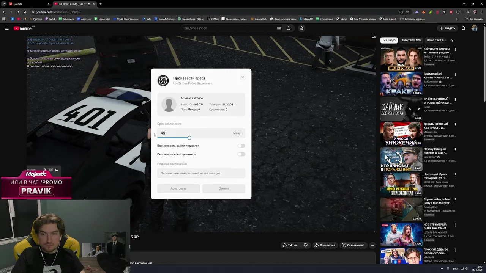Bookmark this page with the star icon
Image resolution: width=486 pixels, height=273 pixels.
[x=407, y=12]
